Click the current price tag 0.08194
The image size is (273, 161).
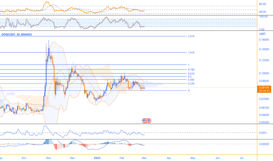click(x=264, y=88)
